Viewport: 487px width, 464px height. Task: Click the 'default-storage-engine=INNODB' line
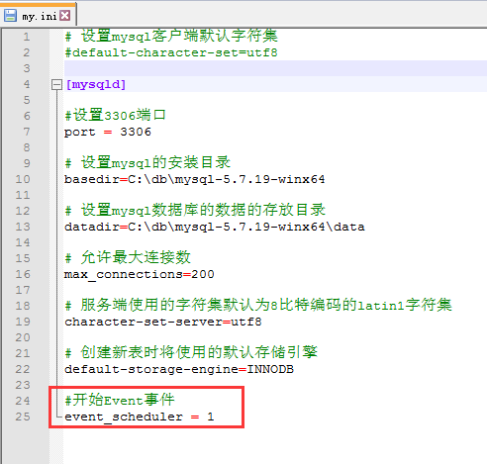click(179, 369)
